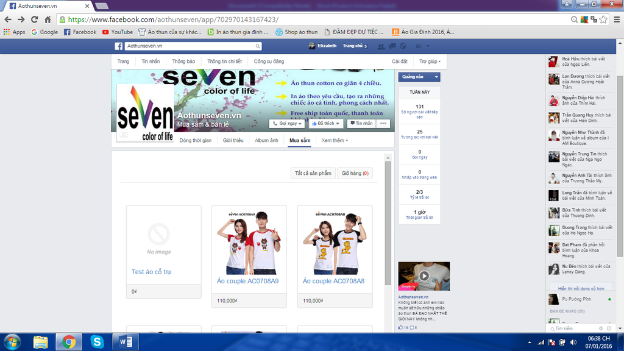Expand the Trợ giúp help dropdown

click(x=430, y=62)
